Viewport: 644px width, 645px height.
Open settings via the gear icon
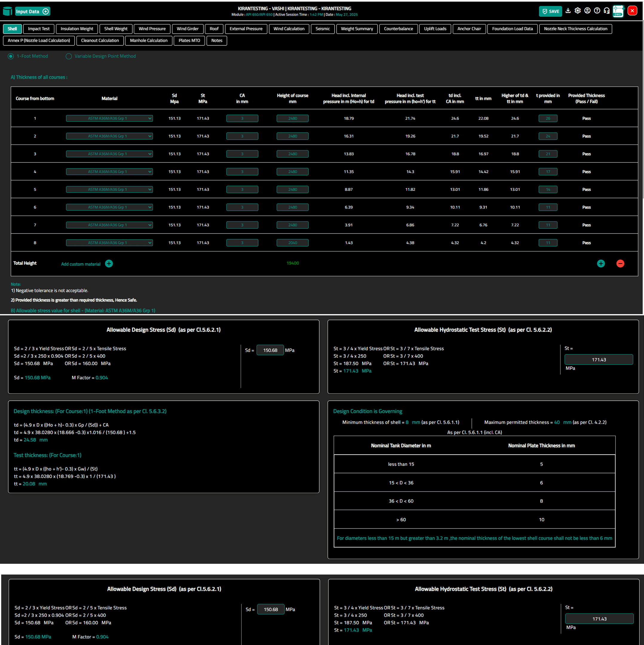[x=577, y=11]
